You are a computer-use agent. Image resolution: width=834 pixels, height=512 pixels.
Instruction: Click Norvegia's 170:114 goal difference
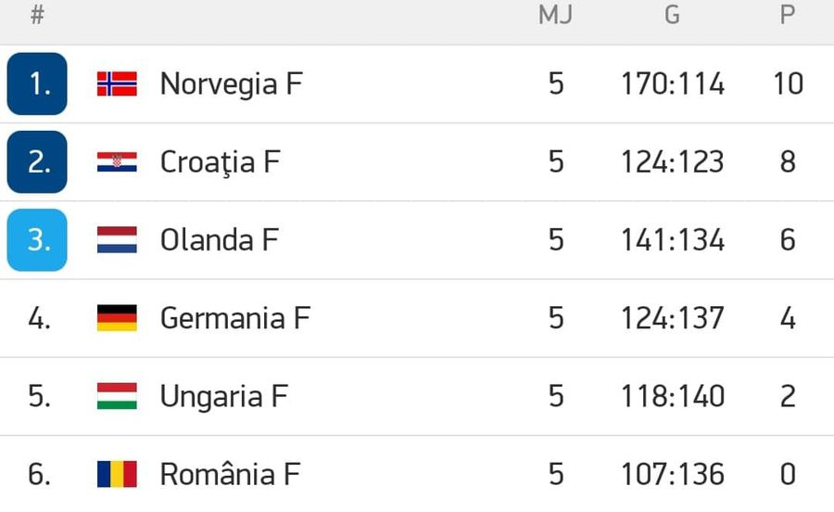(x=673, y=84)
